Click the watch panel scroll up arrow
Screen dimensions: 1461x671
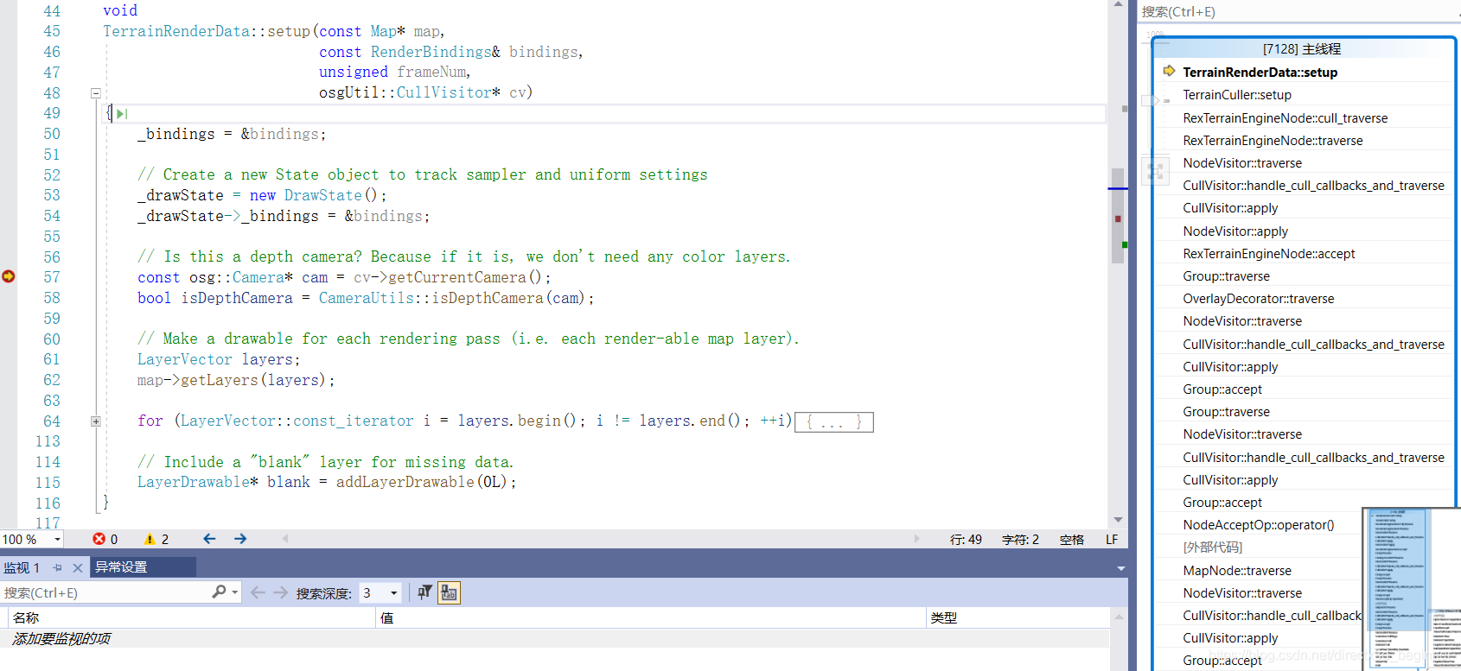(x=1119, y=617)
